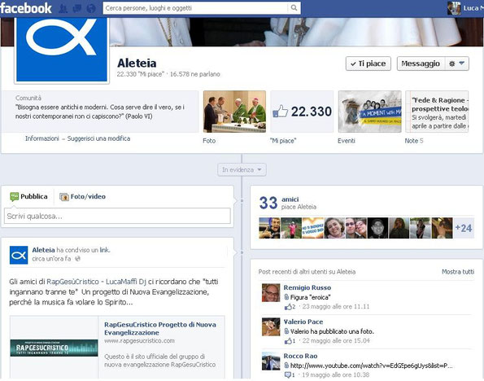Open the gear settings dropdown next to Messaggio
The image size is (484, 381).
(457, 63)
